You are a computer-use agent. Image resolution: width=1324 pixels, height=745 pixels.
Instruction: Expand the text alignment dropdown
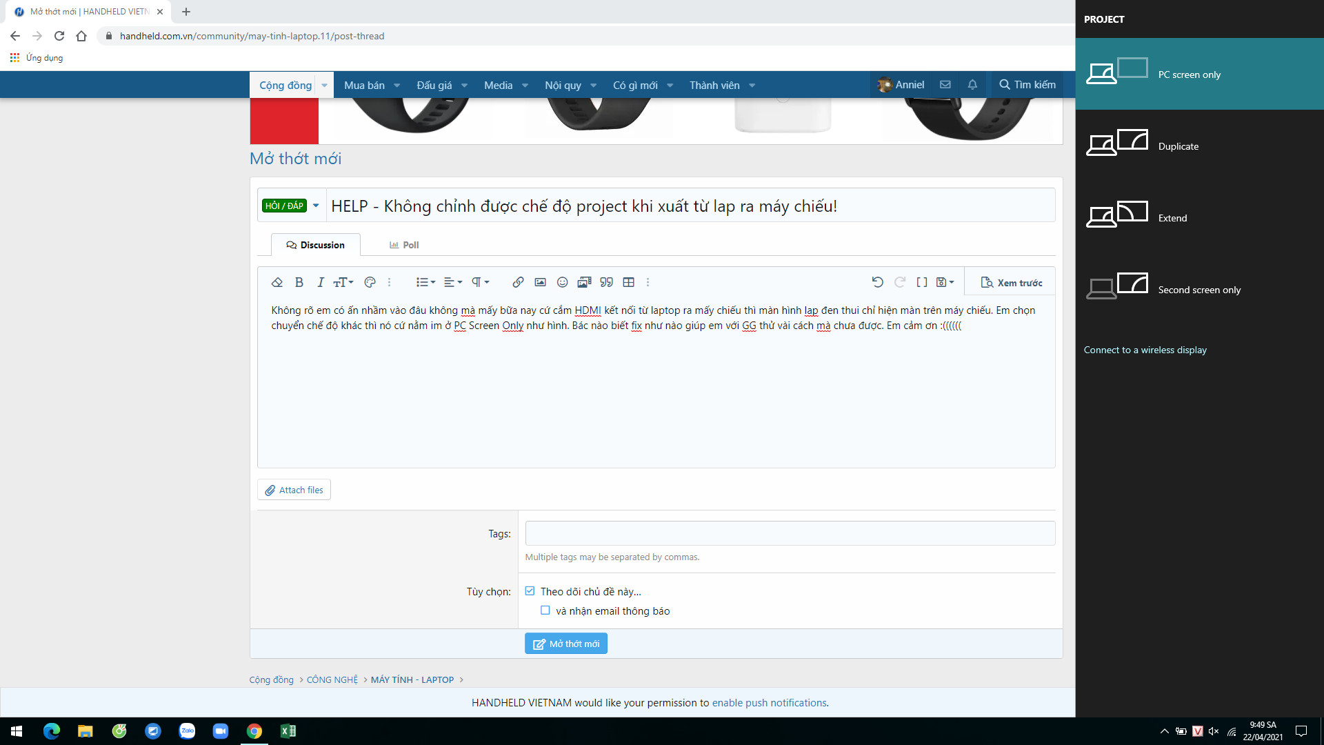click(x=452, y=282)
